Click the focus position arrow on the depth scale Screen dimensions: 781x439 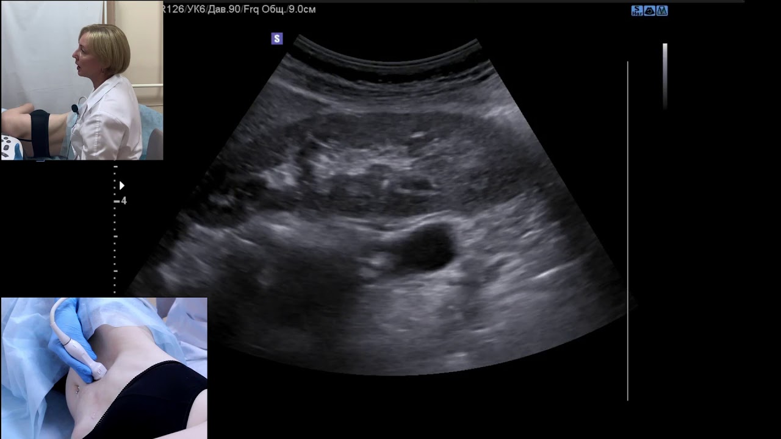tap(121, 185)
